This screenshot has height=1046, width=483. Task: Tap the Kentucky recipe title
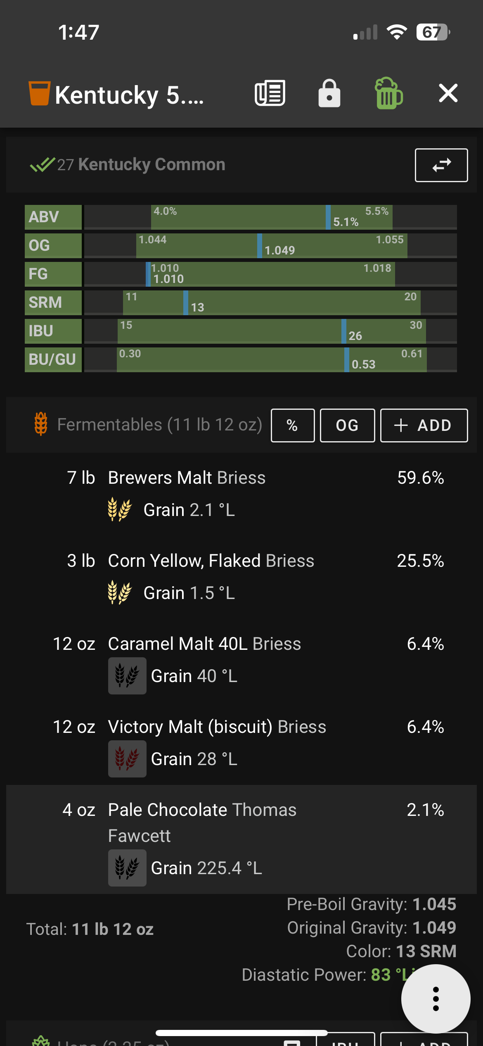[x=129, y=95]
